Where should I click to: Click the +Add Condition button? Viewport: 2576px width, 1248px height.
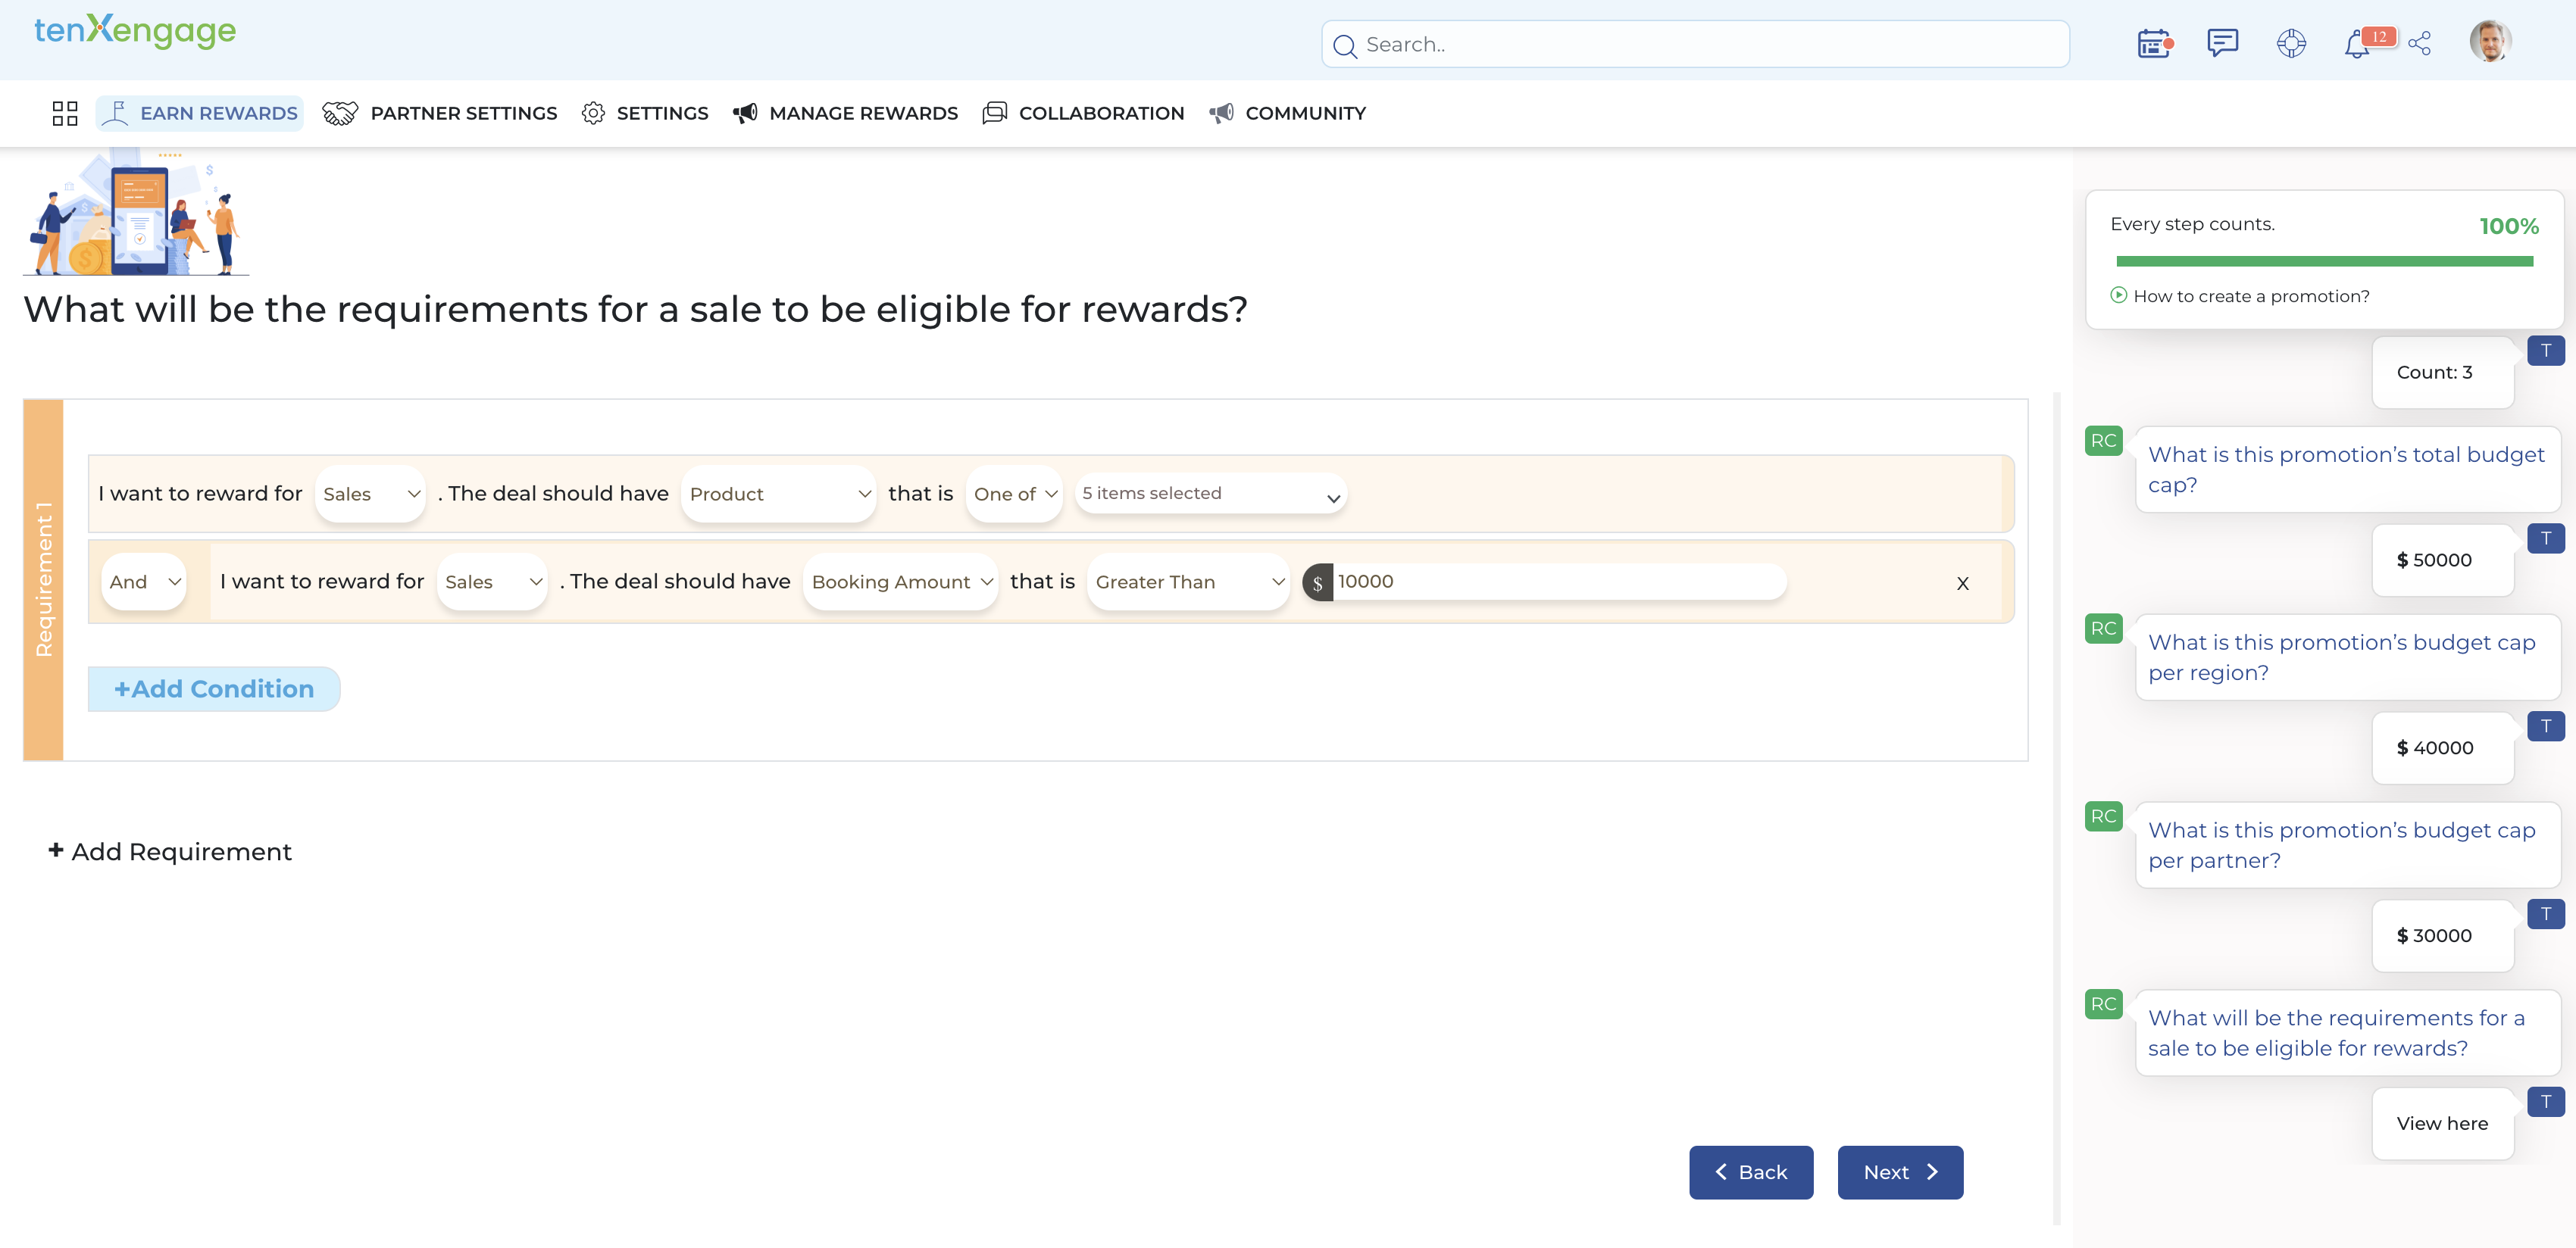[214, 689]
